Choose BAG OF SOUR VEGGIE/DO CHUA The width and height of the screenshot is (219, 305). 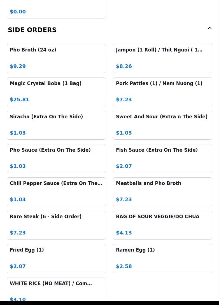pyautogui.click(x=162, y=225)
